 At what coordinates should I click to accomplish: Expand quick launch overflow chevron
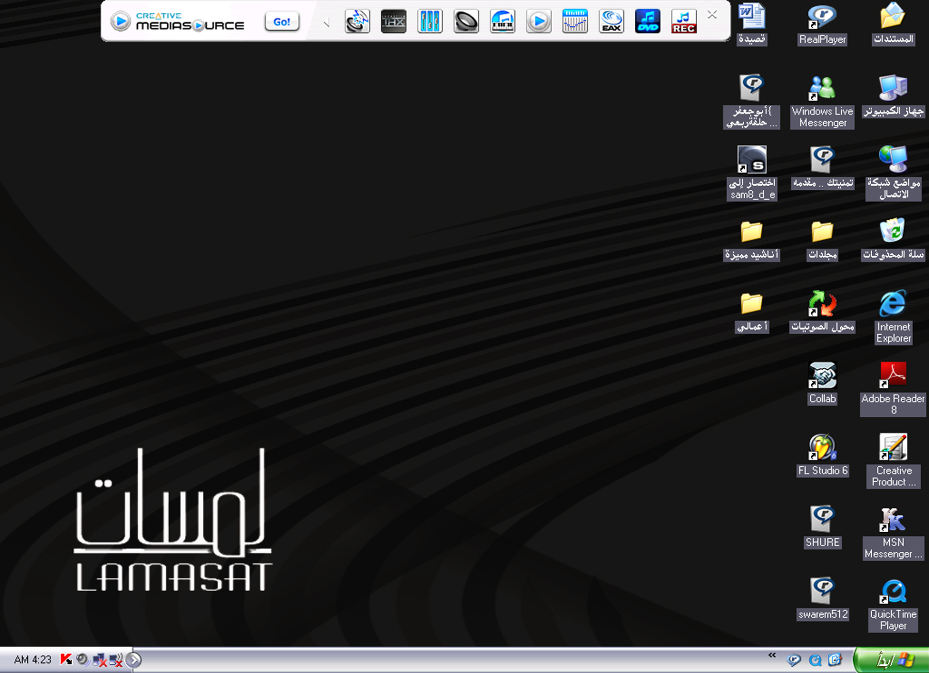(x=772, y=655)
